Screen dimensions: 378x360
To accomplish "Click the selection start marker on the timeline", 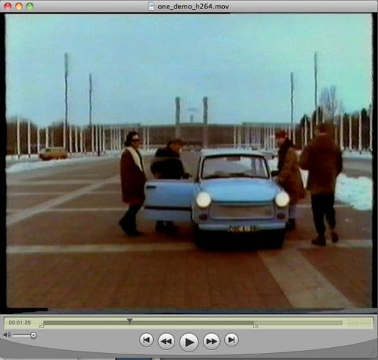I will pyautogui.click(x=41, y=325).
